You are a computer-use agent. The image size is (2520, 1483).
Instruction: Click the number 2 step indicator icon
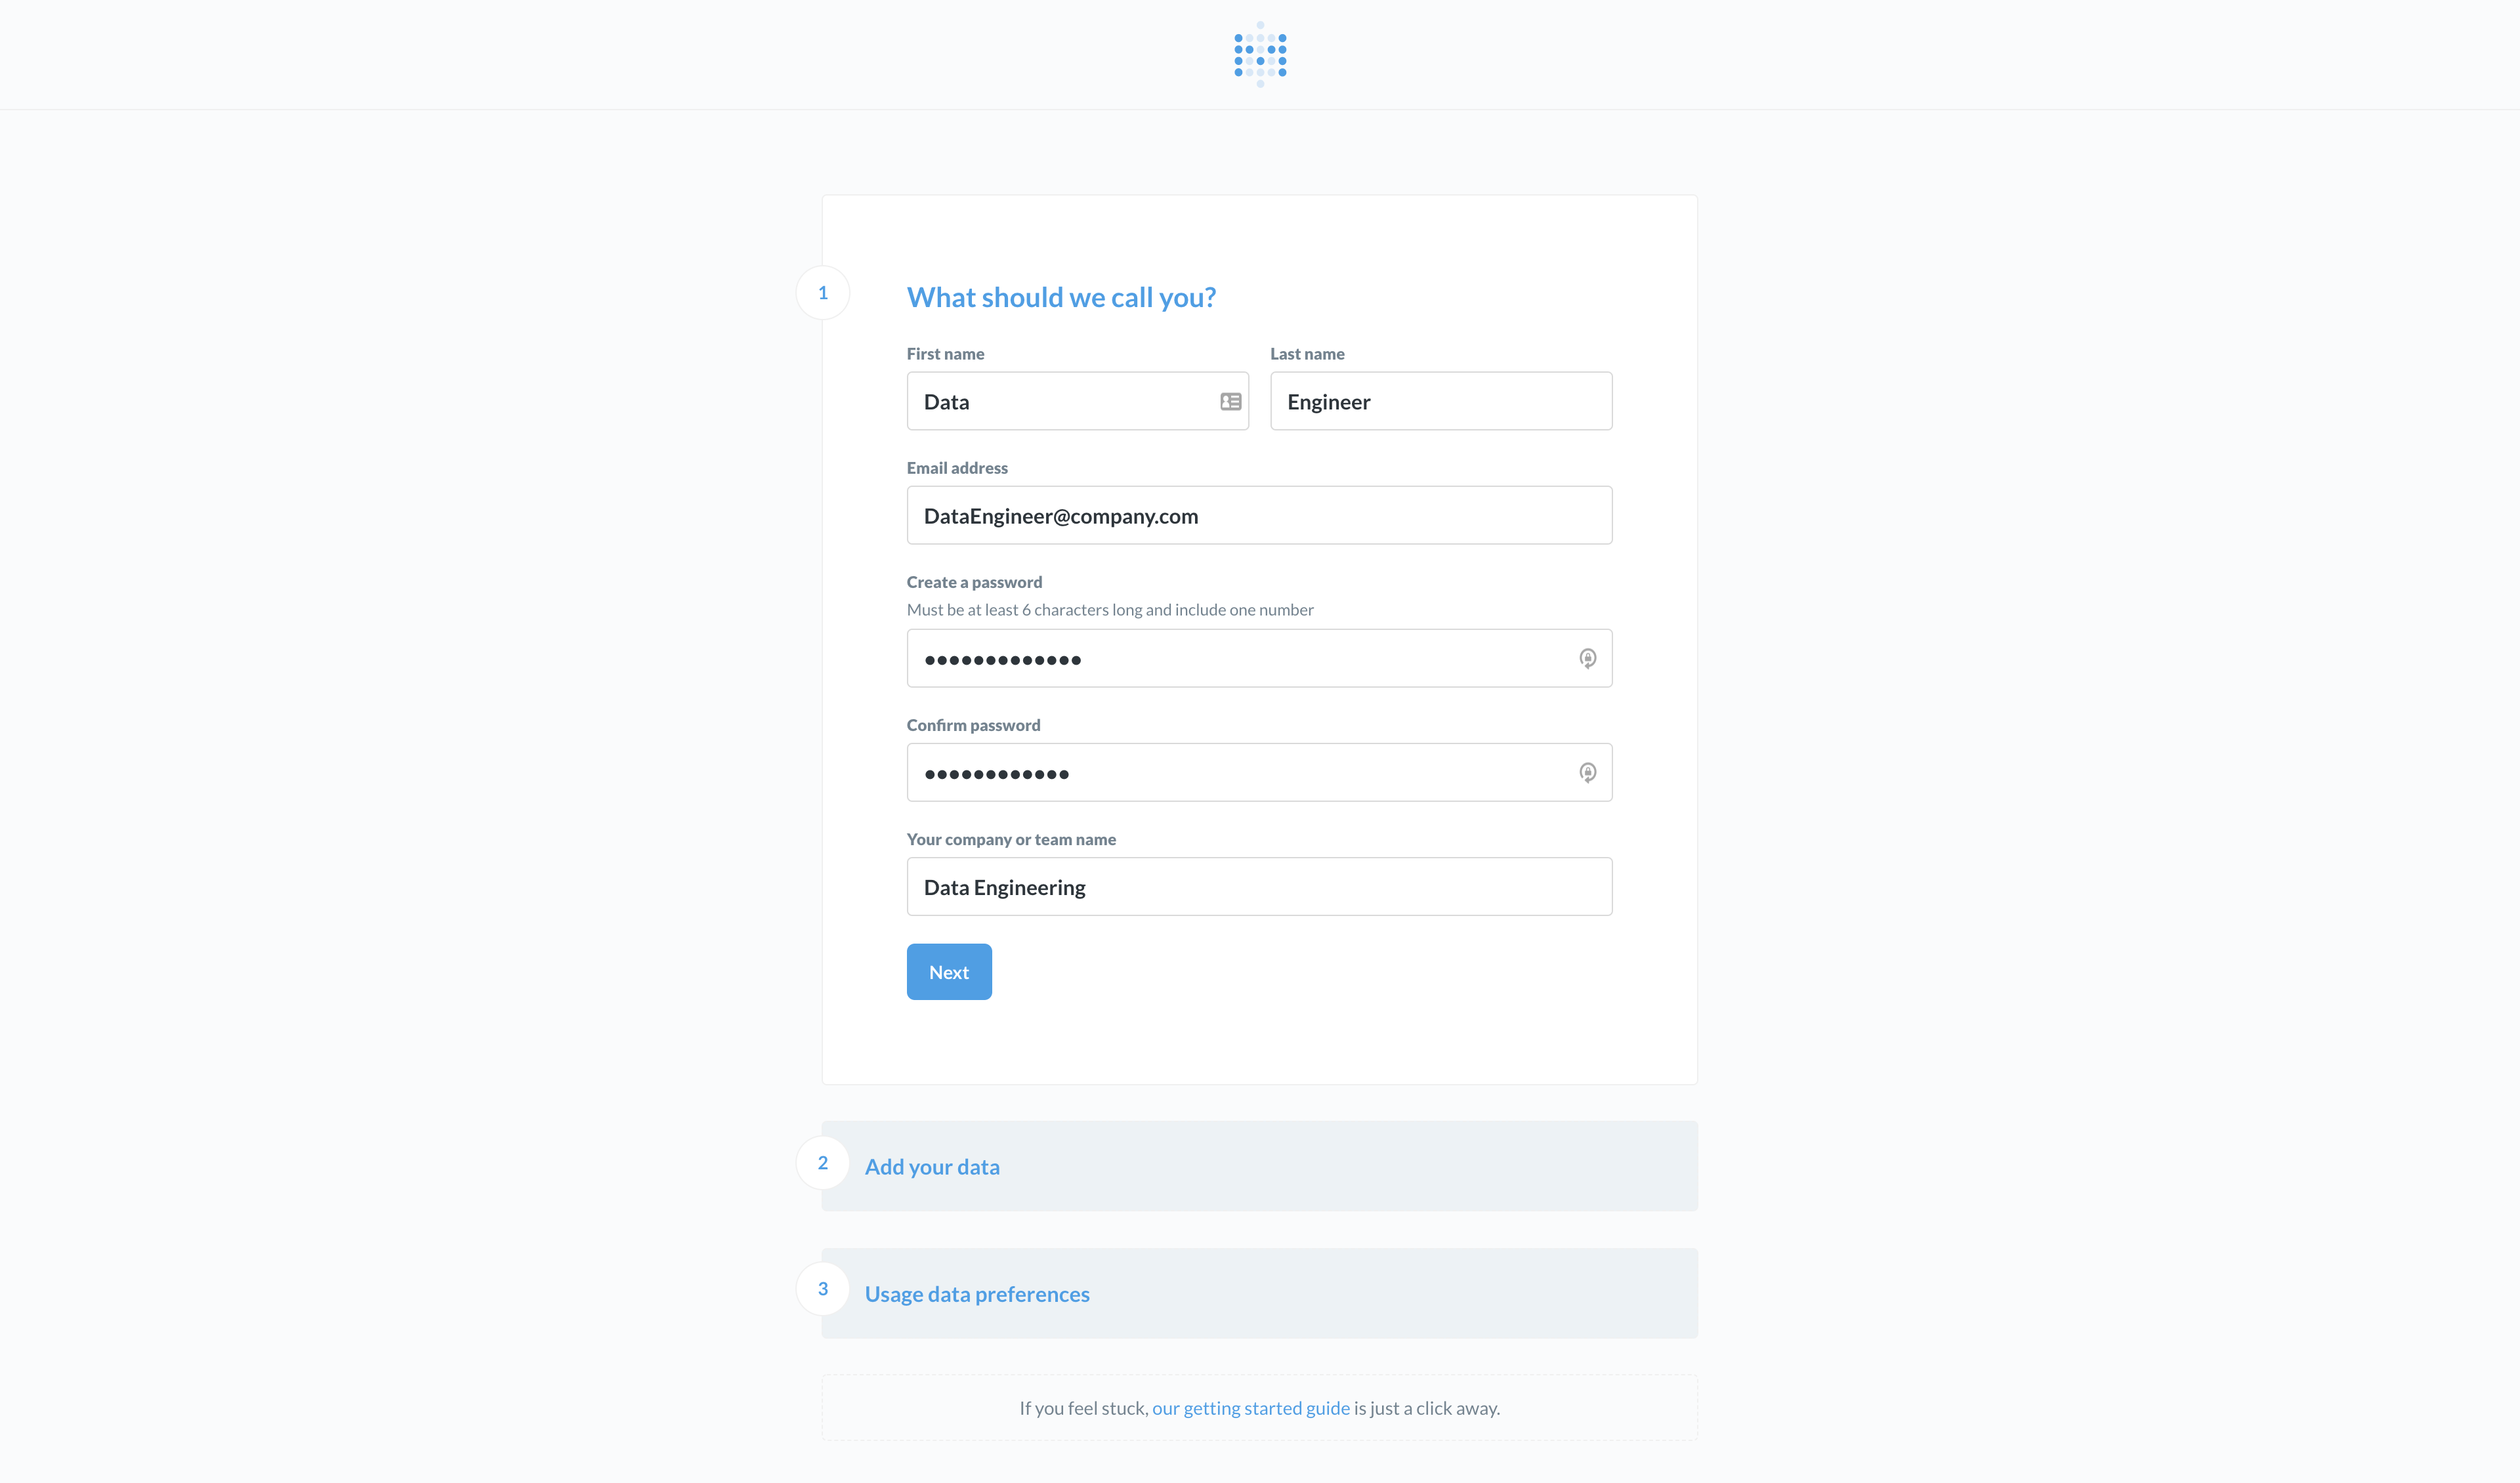822,1163
